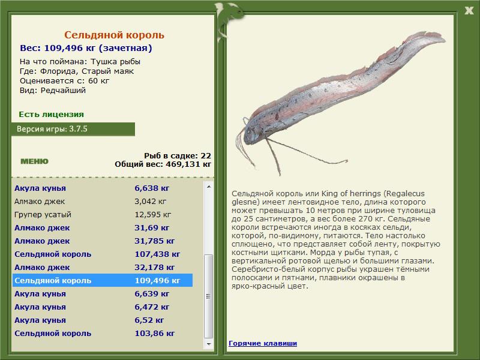Select Алмако джек 31,69 кг entry
The height and width of the screenshot is (360, 480).
click(103, 228)
